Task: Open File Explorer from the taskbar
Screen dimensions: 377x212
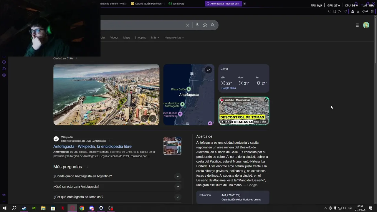Action: click(x=43, y=208)
